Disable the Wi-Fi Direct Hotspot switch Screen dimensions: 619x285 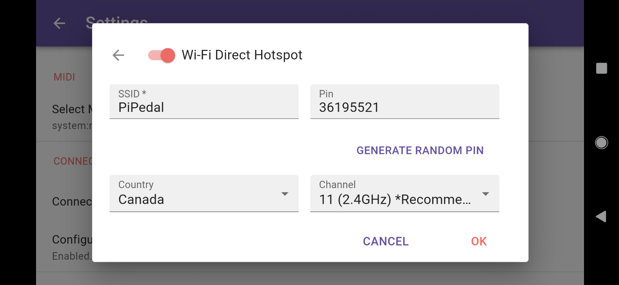(x=162, y=55)
